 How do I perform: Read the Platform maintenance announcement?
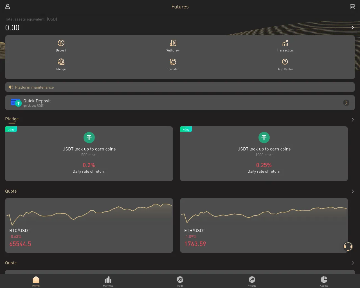click(180, 87)
